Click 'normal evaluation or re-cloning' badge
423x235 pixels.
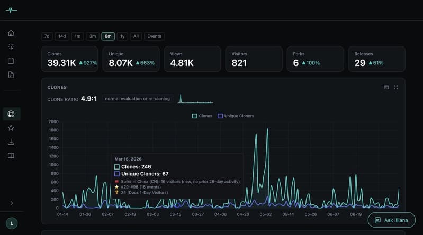click(x=137, y=99)
